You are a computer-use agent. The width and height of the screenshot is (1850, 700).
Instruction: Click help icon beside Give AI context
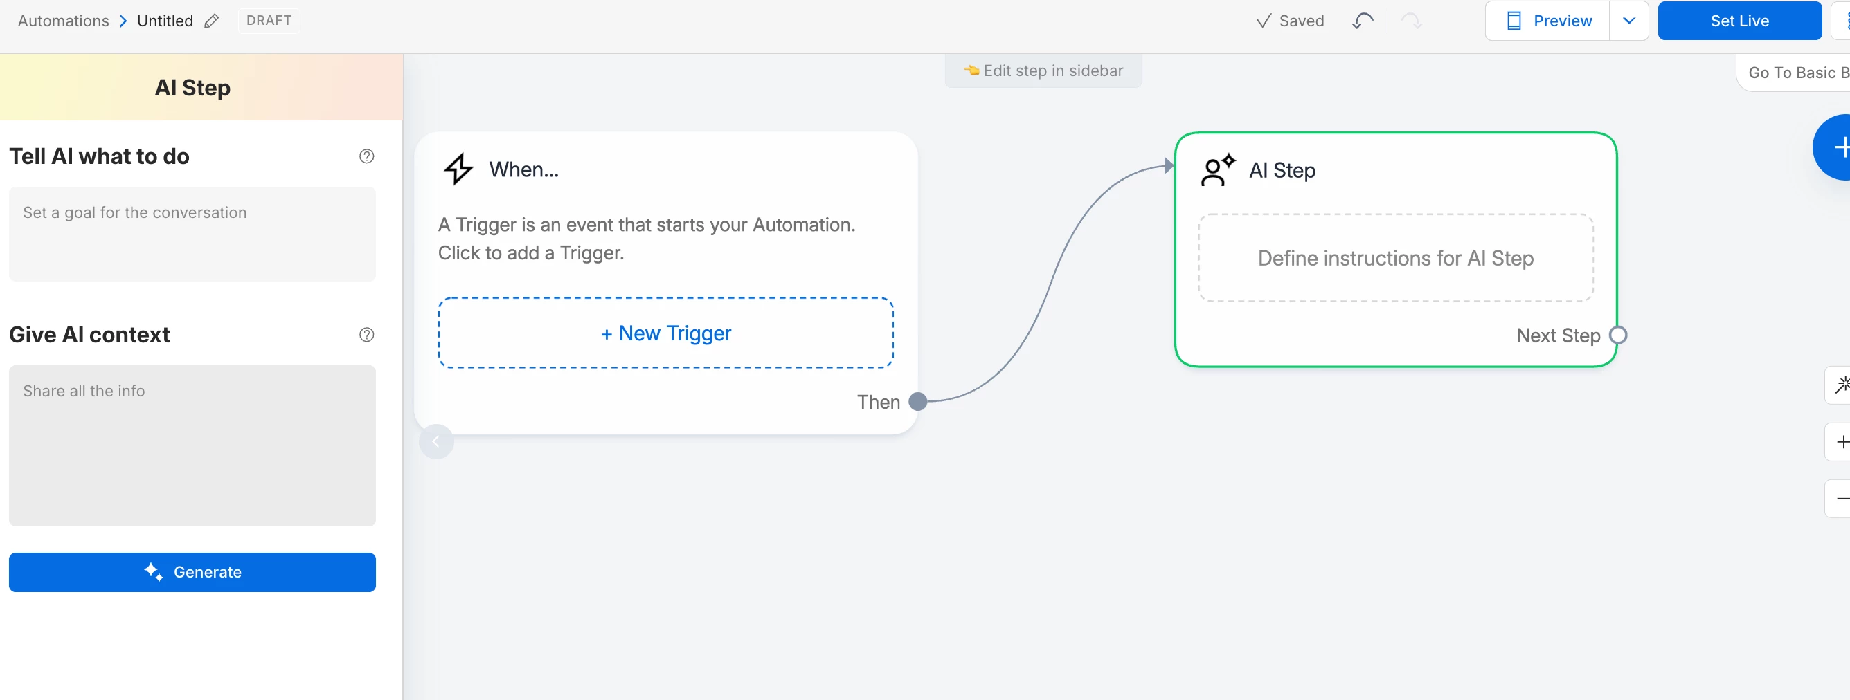coord(366,335)
